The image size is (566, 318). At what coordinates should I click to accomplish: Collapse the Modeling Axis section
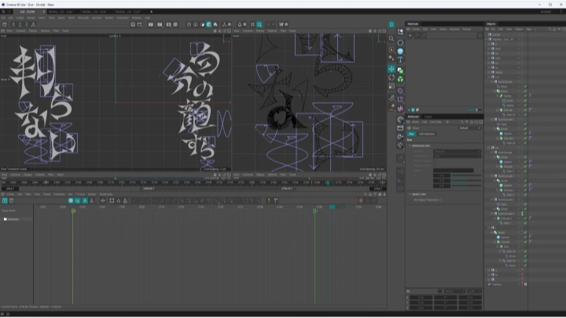point(410,146)
